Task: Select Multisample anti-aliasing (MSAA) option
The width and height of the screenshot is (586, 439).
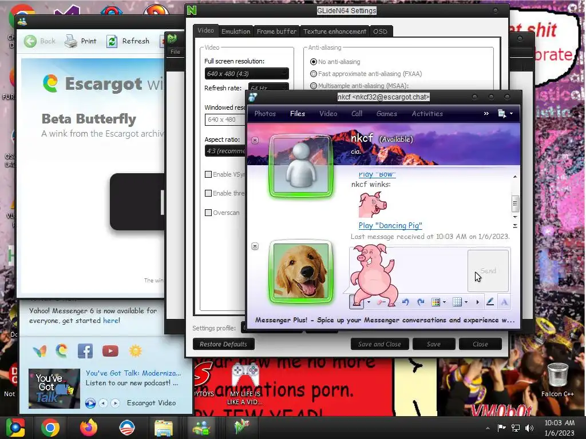Action: [314, 86]
